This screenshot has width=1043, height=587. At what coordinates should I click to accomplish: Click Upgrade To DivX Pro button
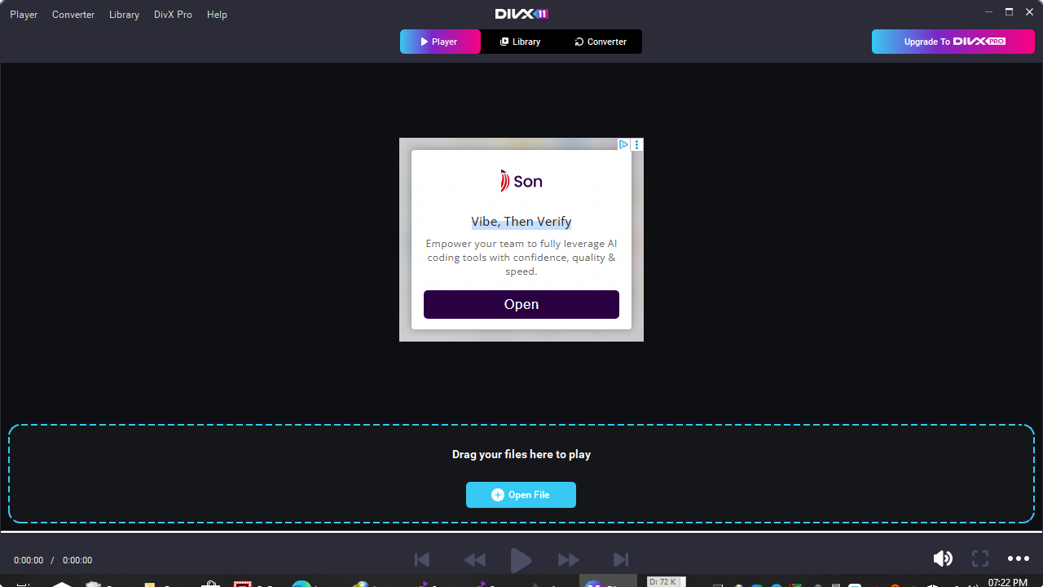tap(953, 42)
